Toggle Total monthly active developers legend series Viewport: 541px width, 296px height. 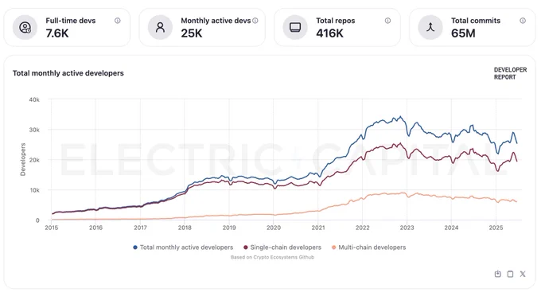183,247
